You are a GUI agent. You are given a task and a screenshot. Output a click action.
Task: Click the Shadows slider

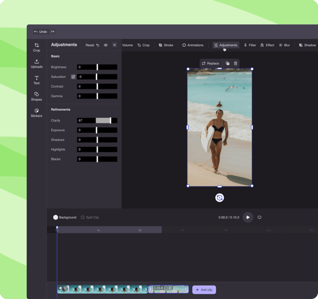click(97, 140)
